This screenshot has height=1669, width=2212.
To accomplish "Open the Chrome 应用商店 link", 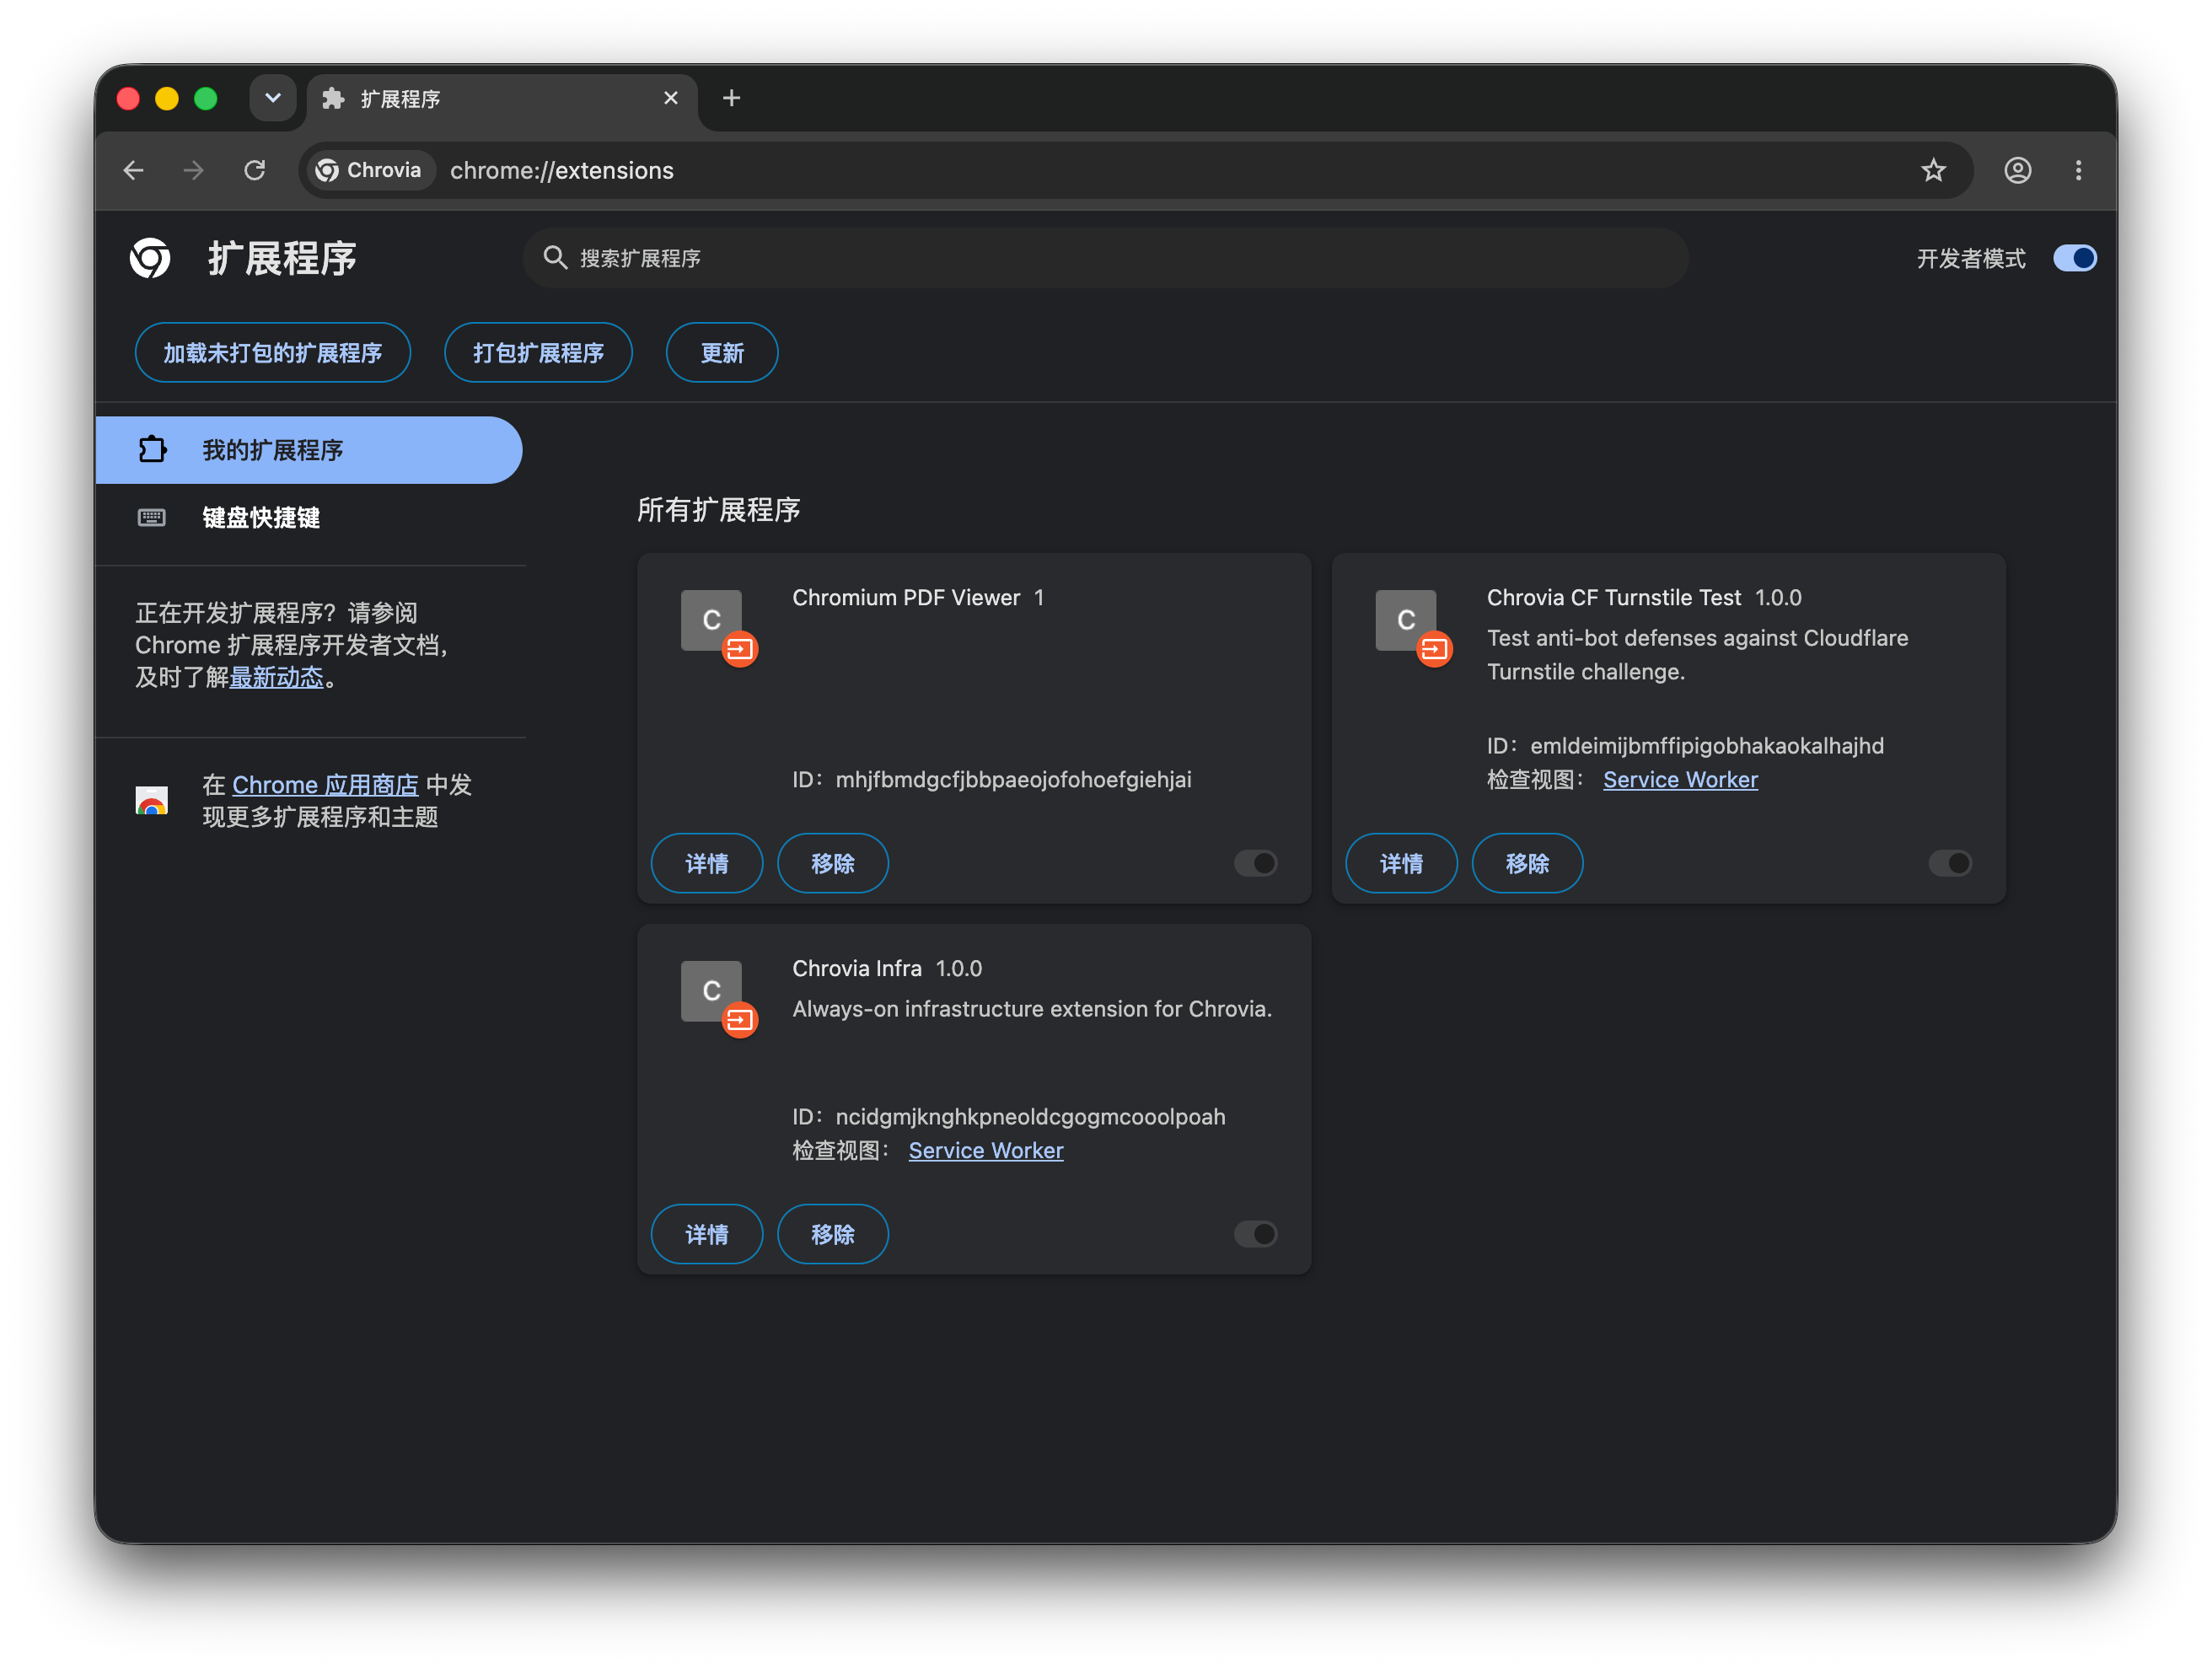I will 325,785.
